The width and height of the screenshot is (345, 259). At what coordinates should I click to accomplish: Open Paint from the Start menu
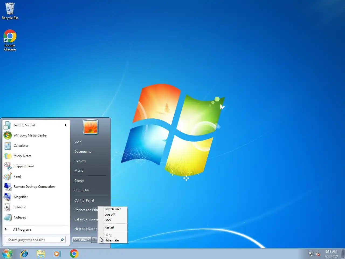[36, 176]
